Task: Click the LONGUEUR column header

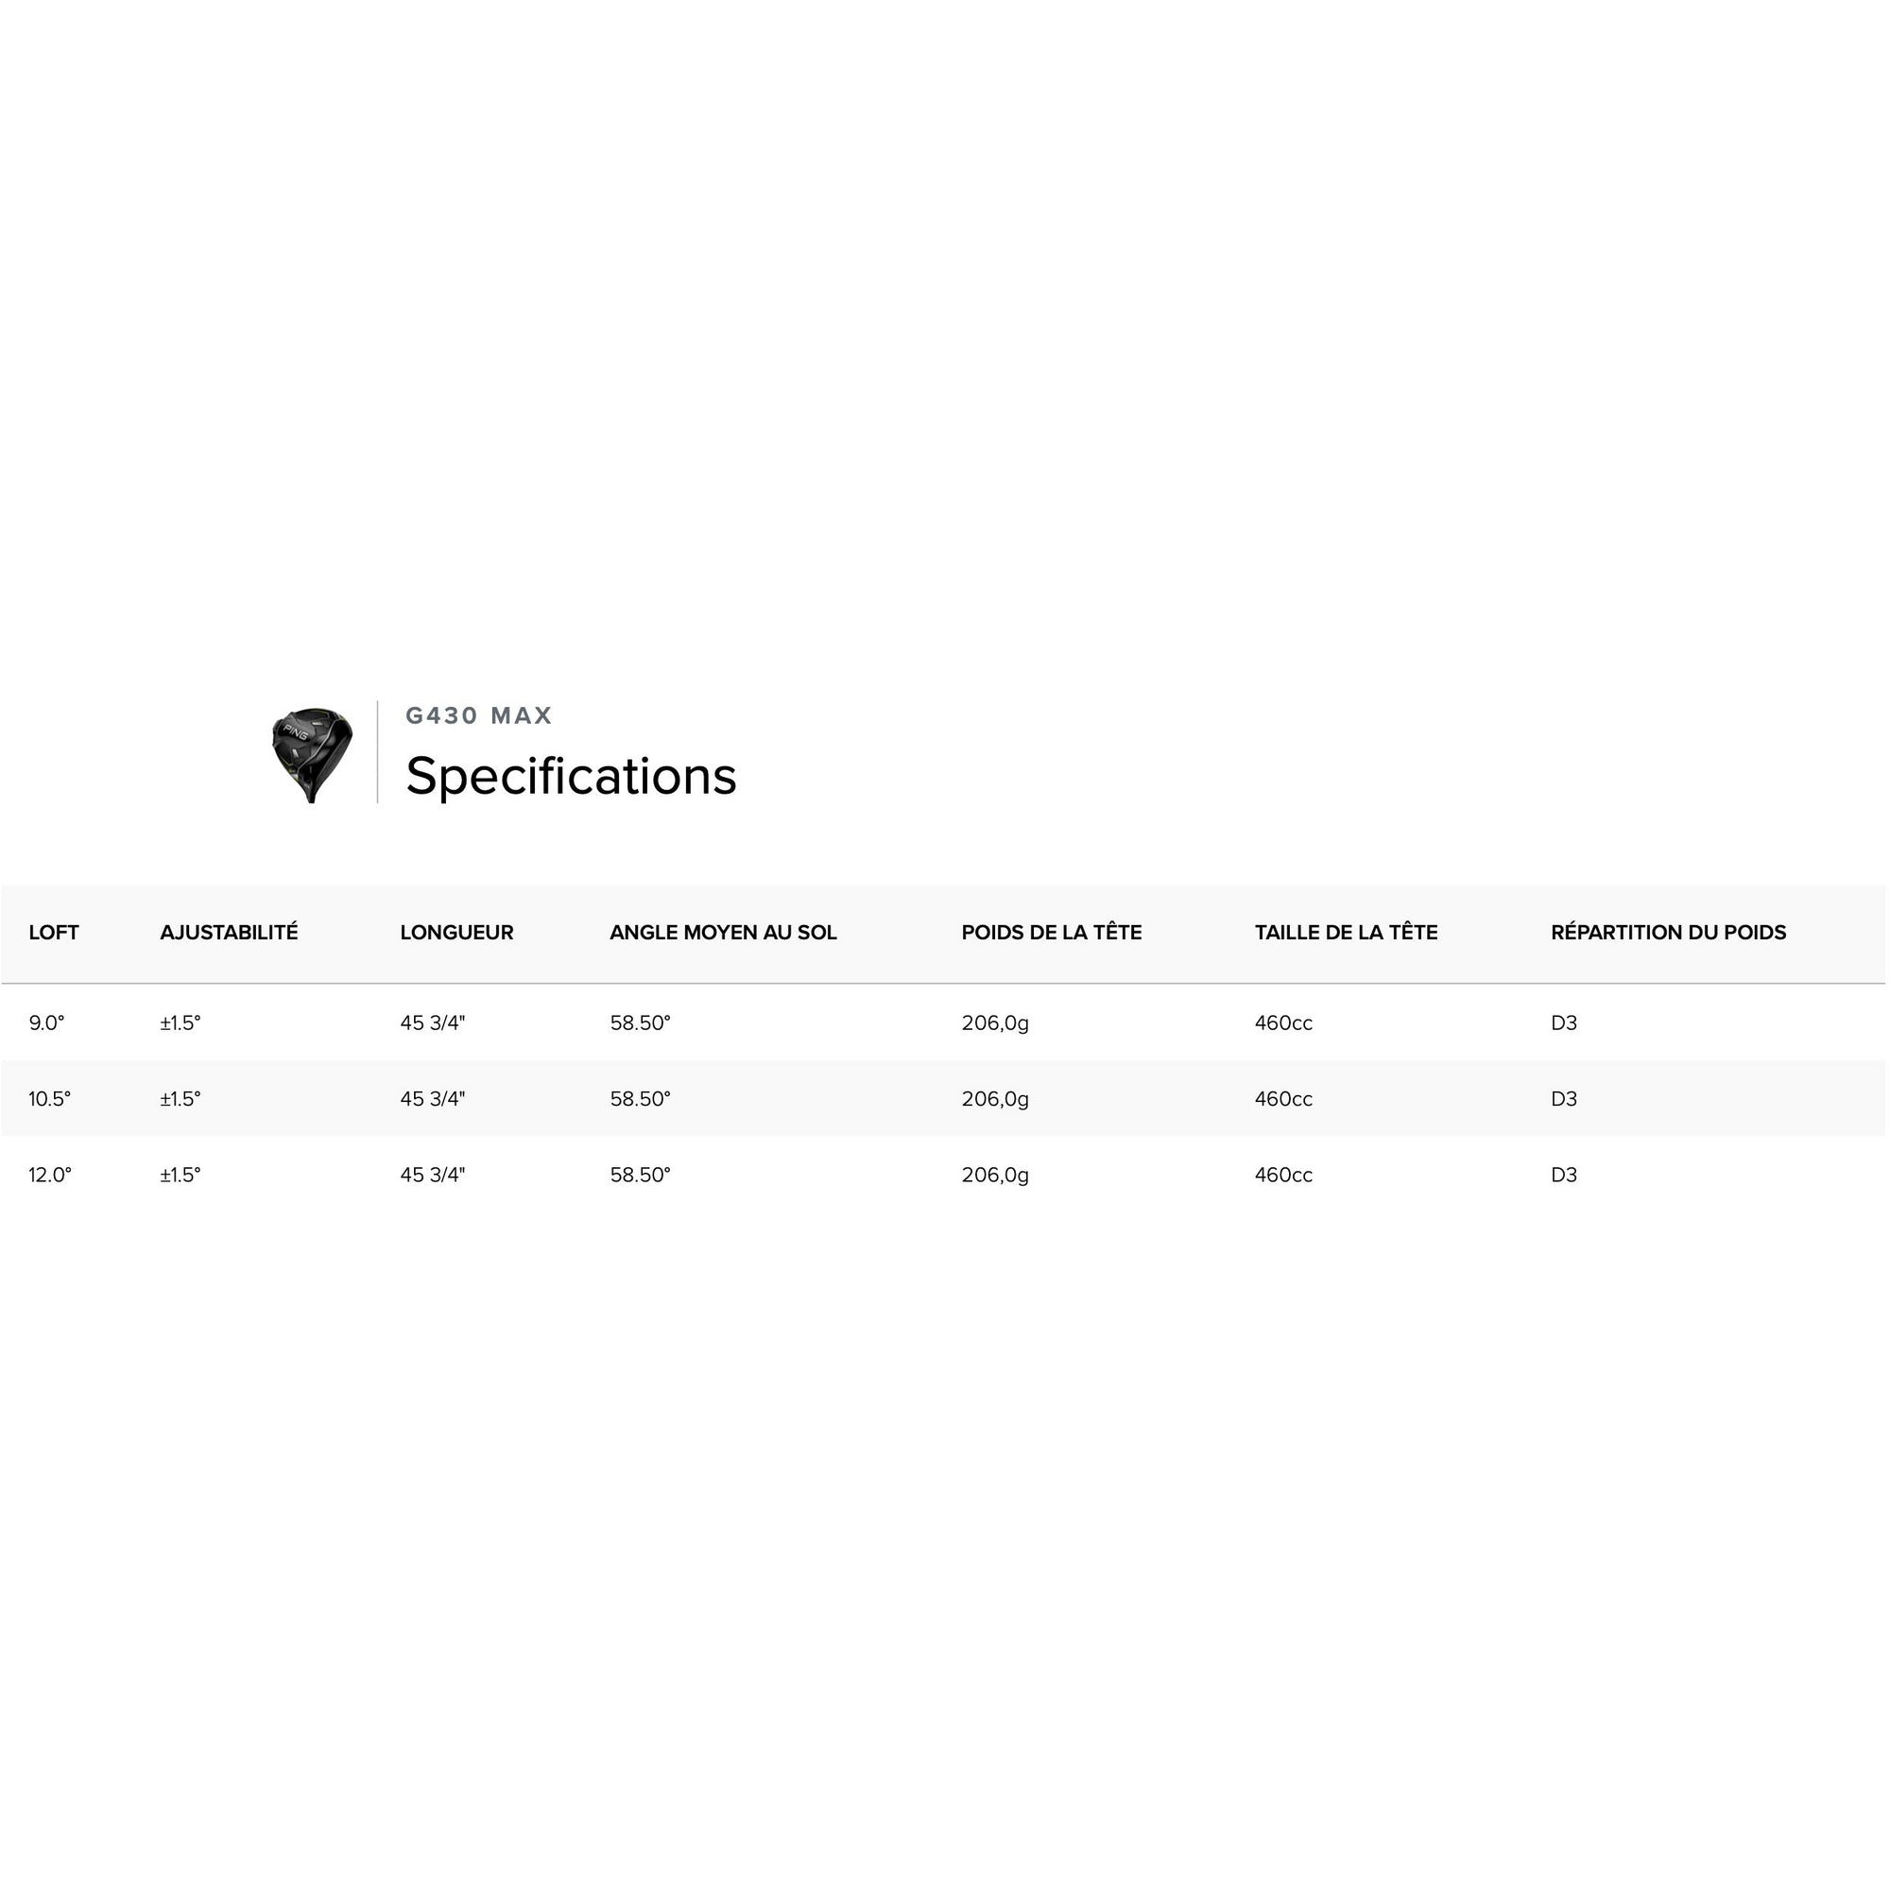Action: pos(456,934)
